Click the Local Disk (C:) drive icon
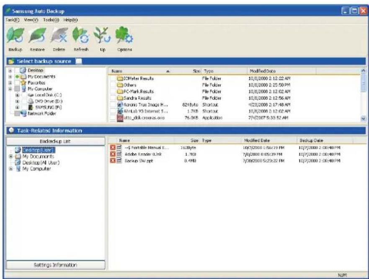 (31, 95)
